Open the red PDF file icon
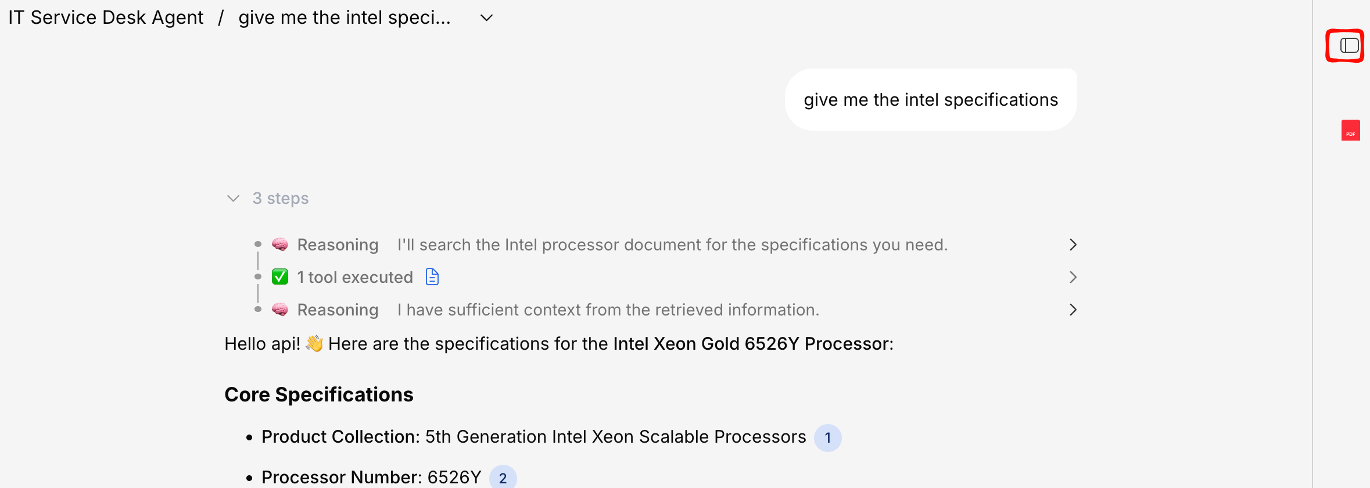Screen dimensions: 1370x488 tap(1350, 130)
